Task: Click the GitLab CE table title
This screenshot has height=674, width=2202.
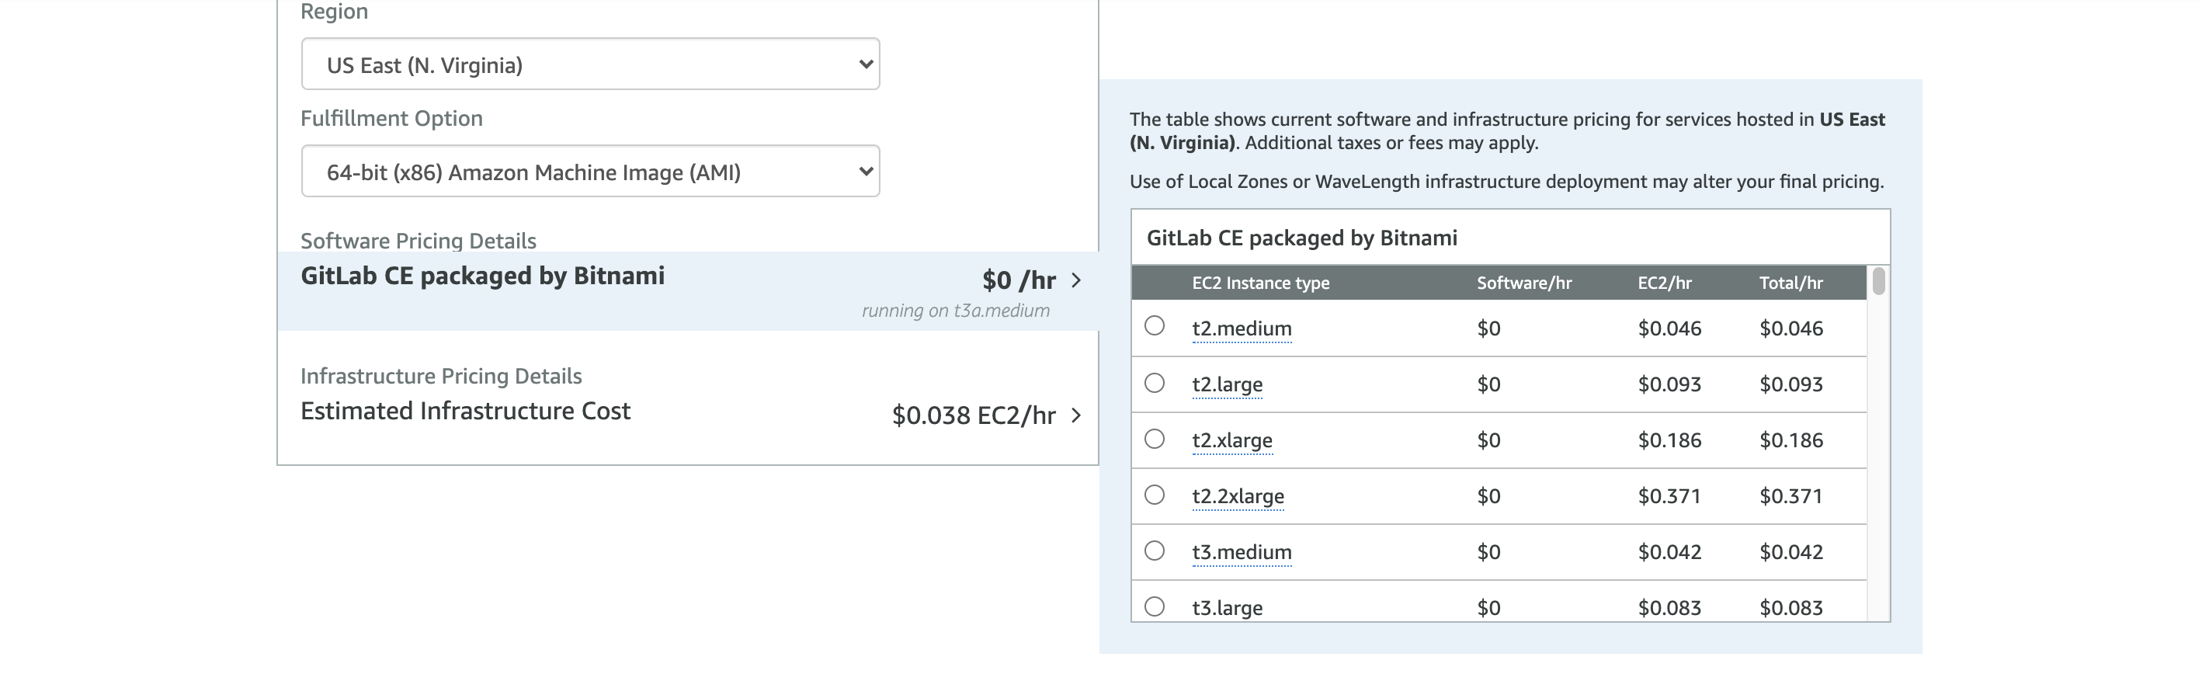Action: [1302, 238]
